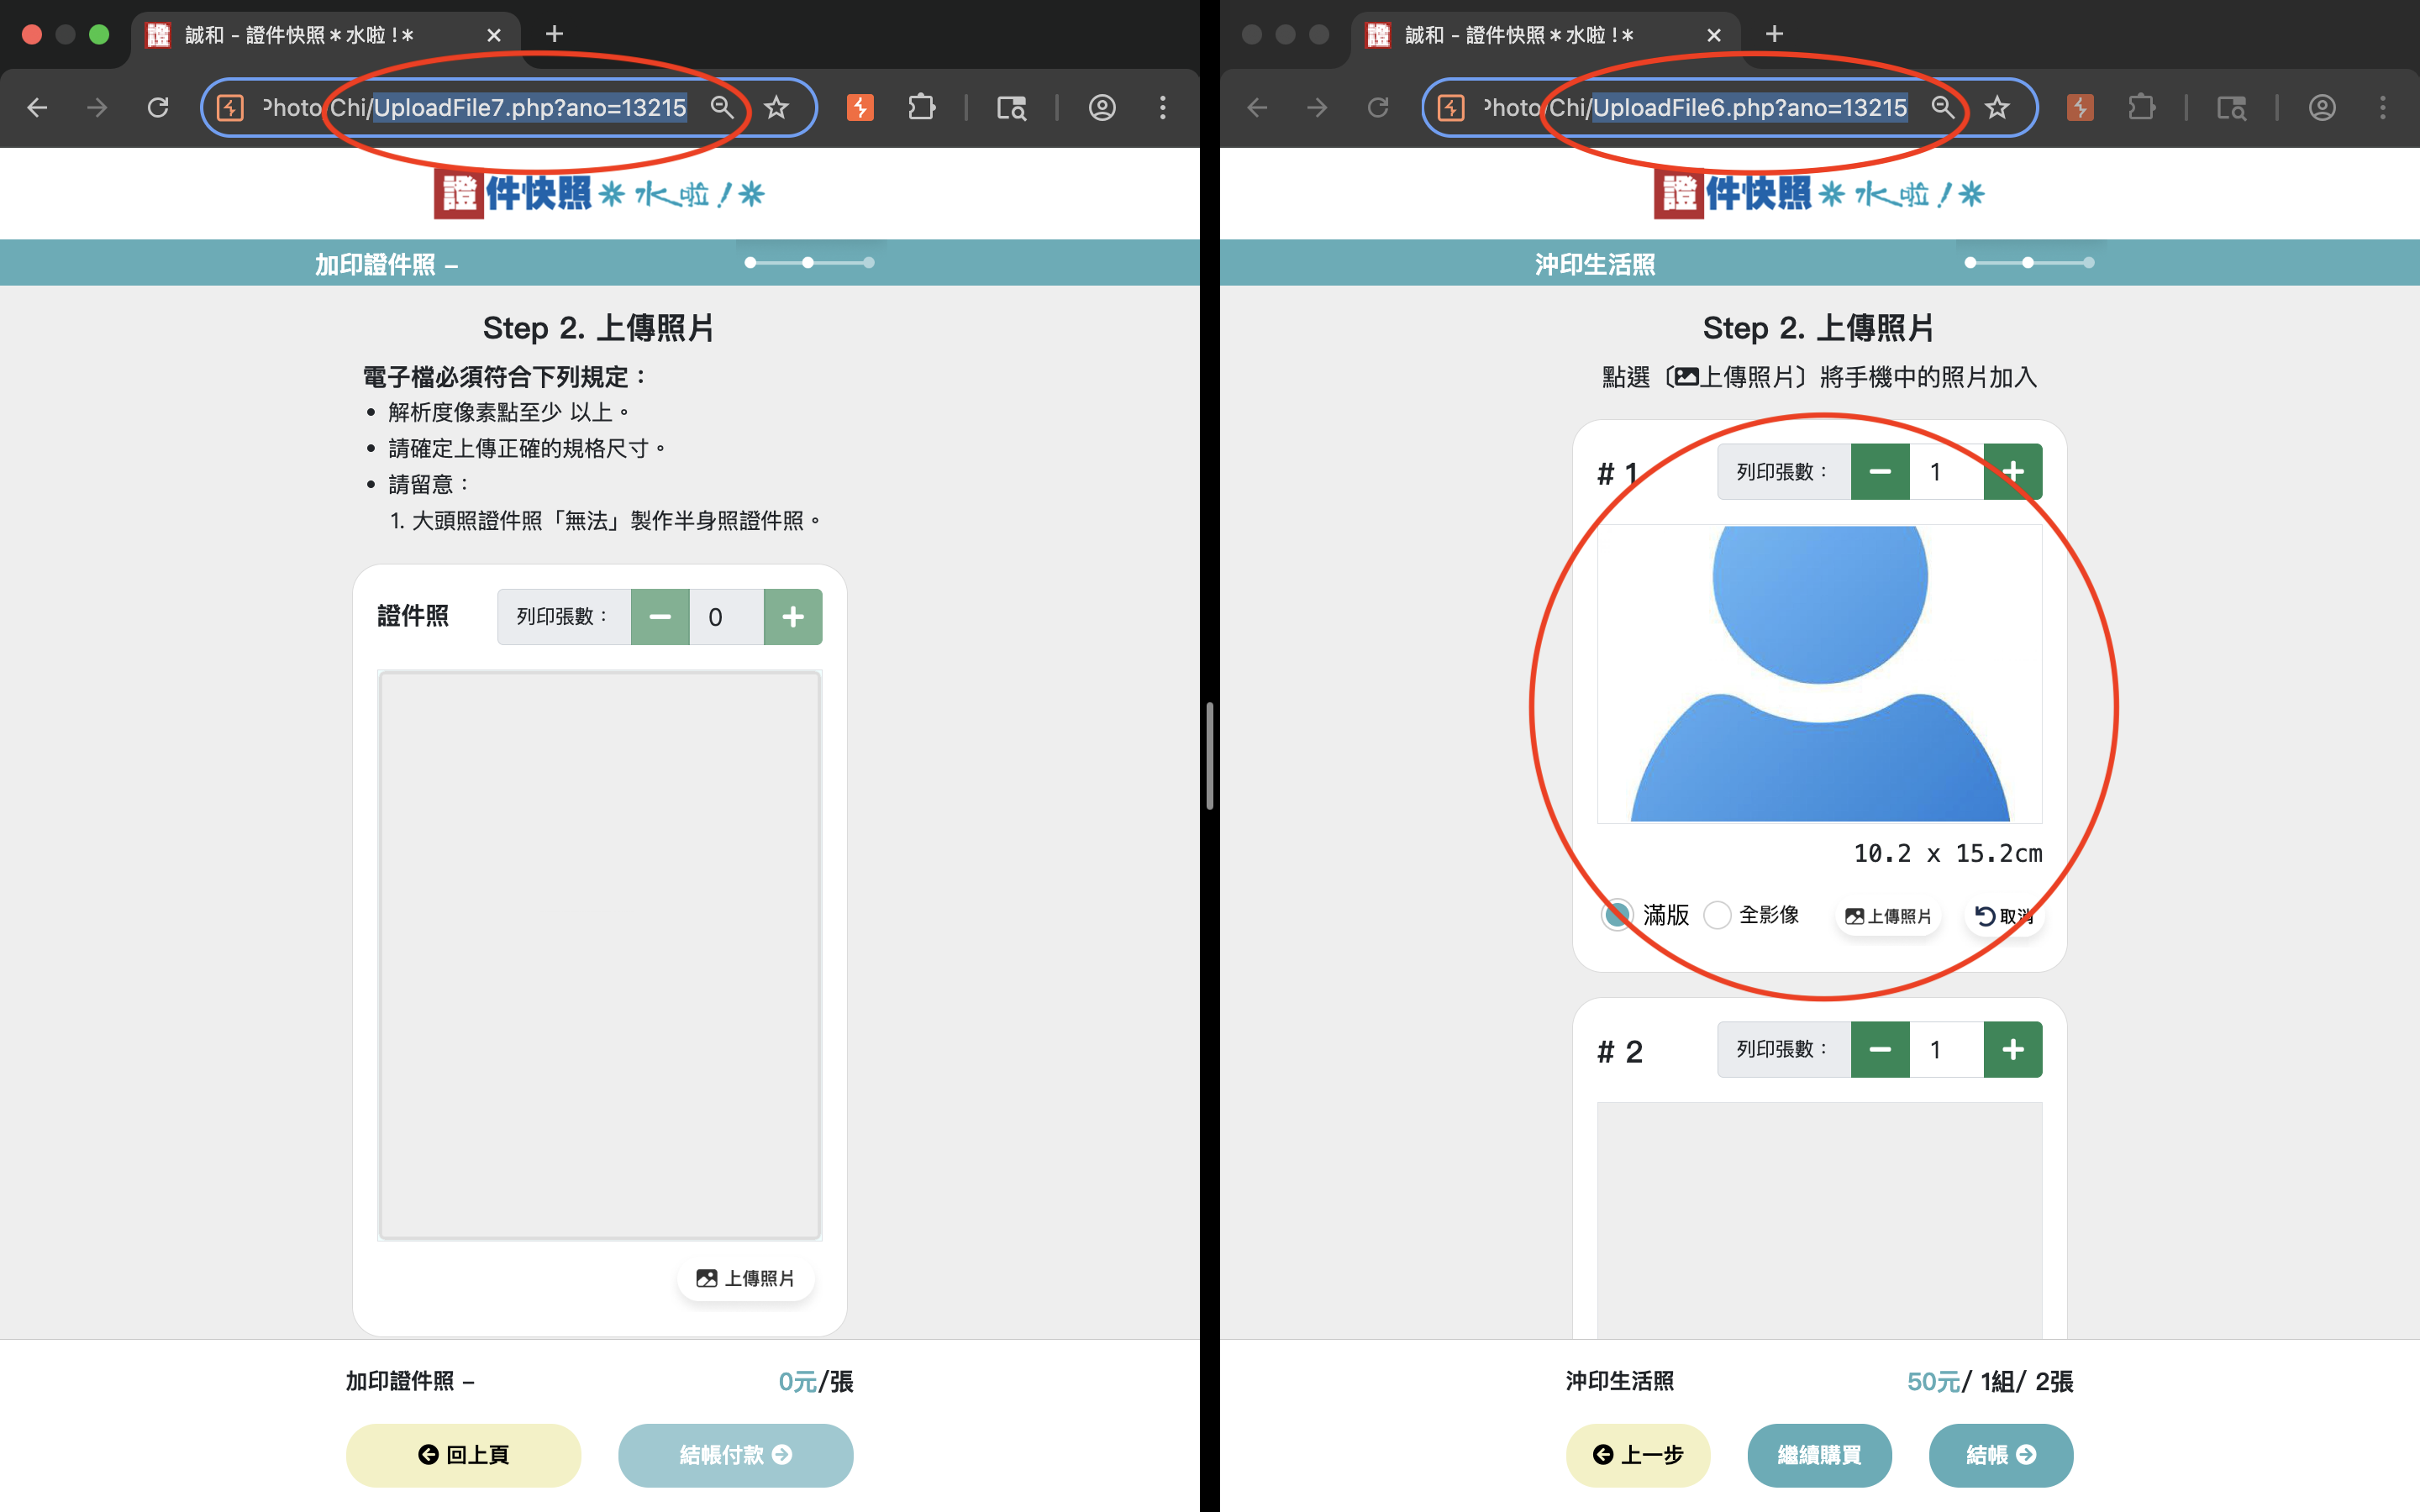Screen dimensions: 2420x1512
Task: Bookmark page with star in right window
Action: click(1997, 107)
